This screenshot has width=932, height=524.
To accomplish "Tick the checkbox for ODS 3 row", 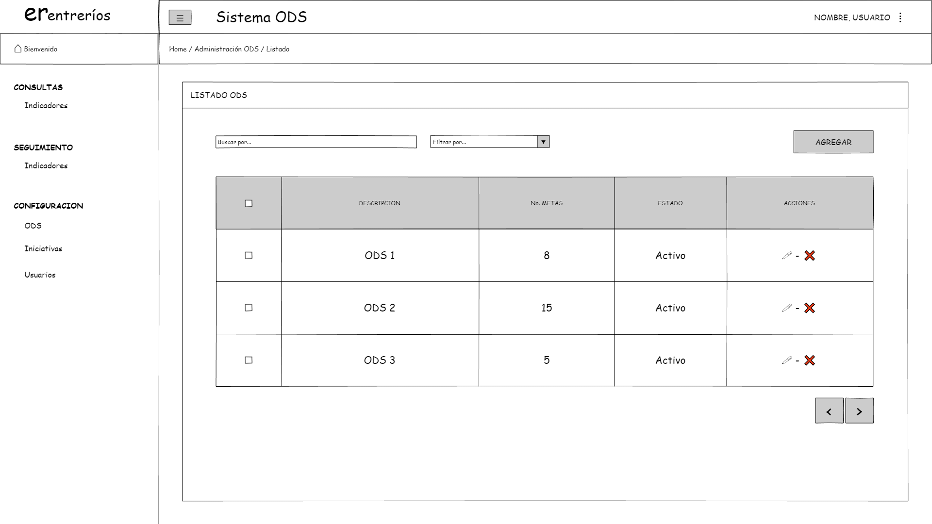I will coord(249,360).
